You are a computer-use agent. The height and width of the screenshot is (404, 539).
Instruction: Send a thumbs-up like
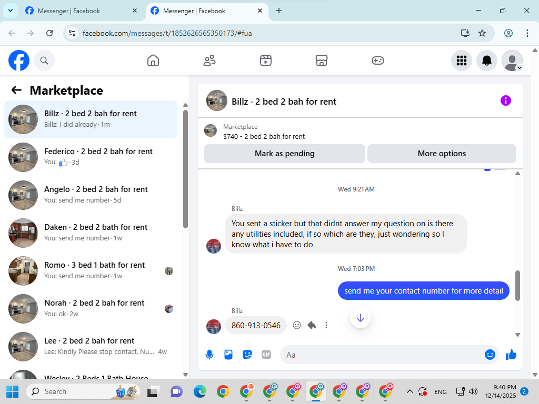511,355
